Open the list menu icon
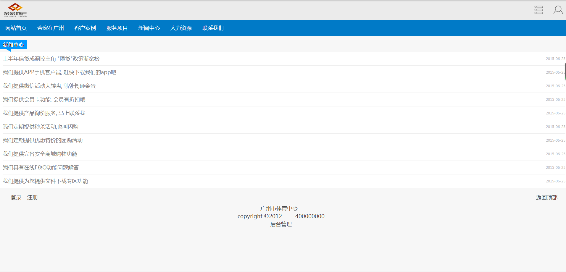The height and width of the screenshot is (272, 566). (538, 10)
